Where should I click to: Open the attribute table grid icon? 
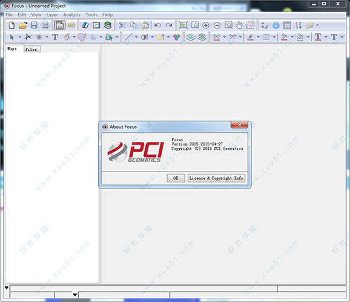point(287,25)
